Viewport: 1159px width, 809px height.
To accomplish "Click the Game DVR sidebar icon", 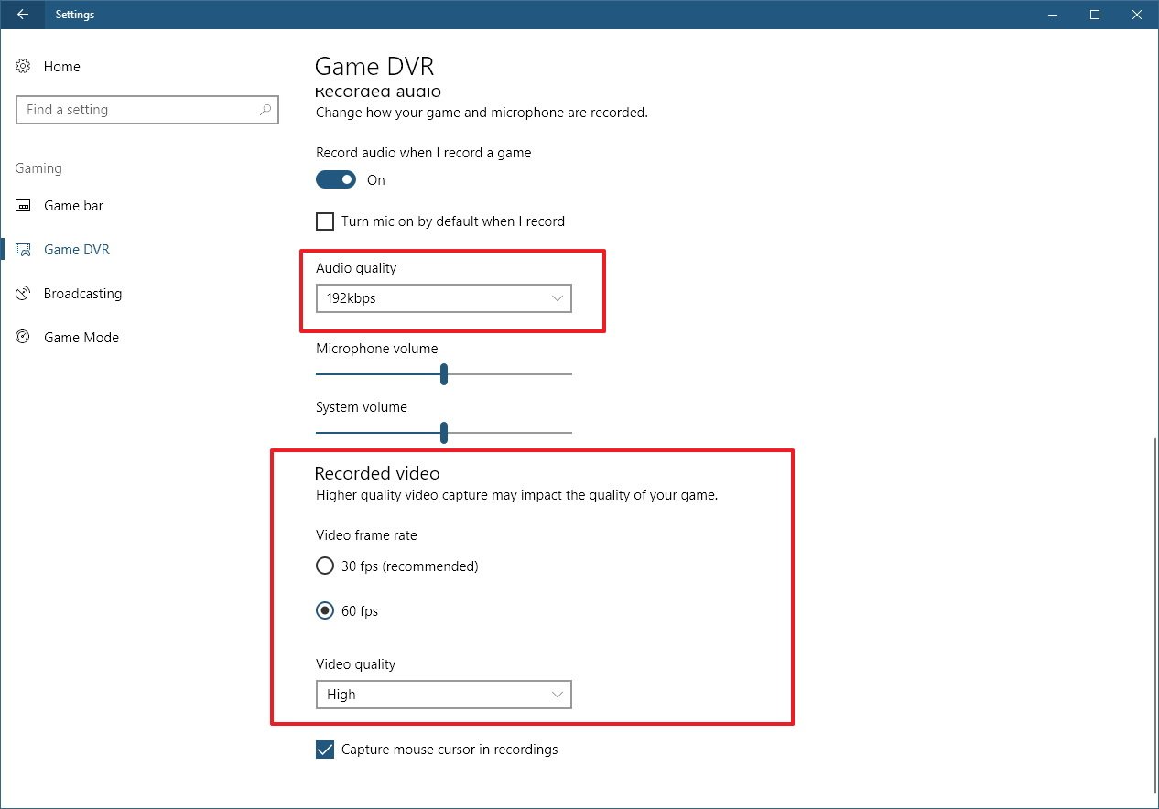I will pyautogui.click(x=24, y=250).
